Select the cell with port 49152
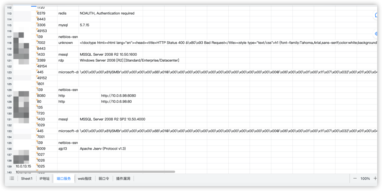 [47, 78]
